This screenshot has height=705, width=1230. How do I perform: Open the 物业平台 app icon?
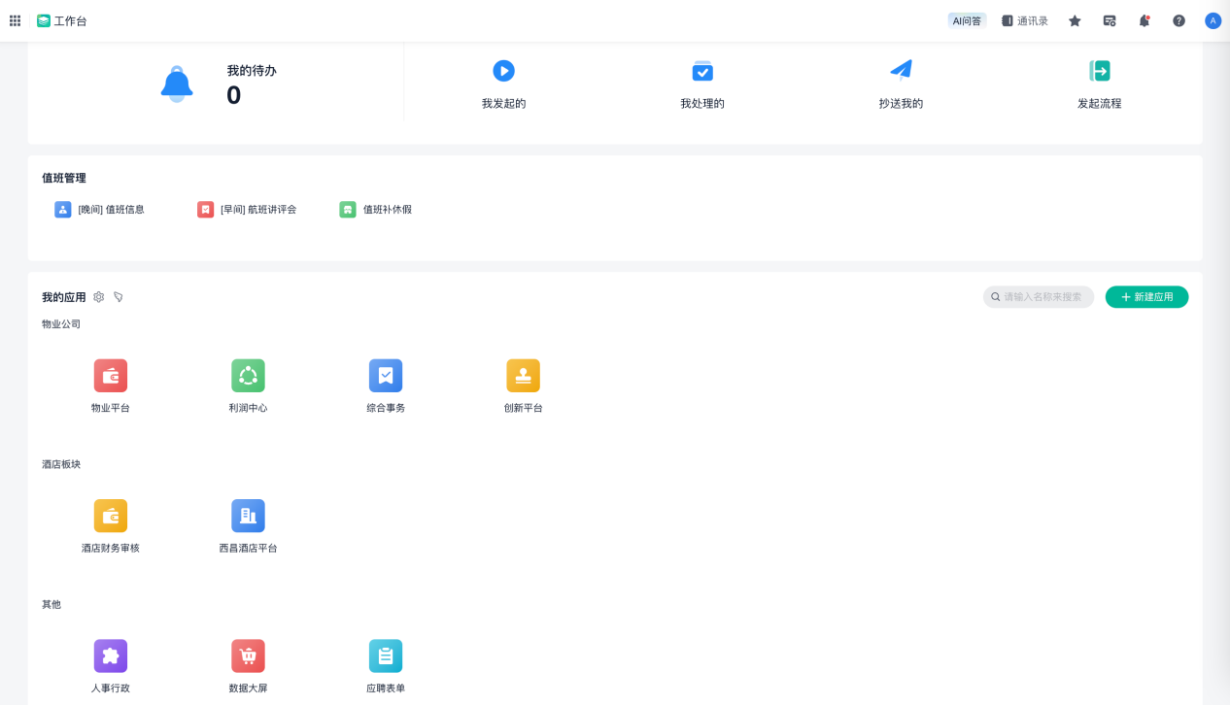tap(110, 376)
